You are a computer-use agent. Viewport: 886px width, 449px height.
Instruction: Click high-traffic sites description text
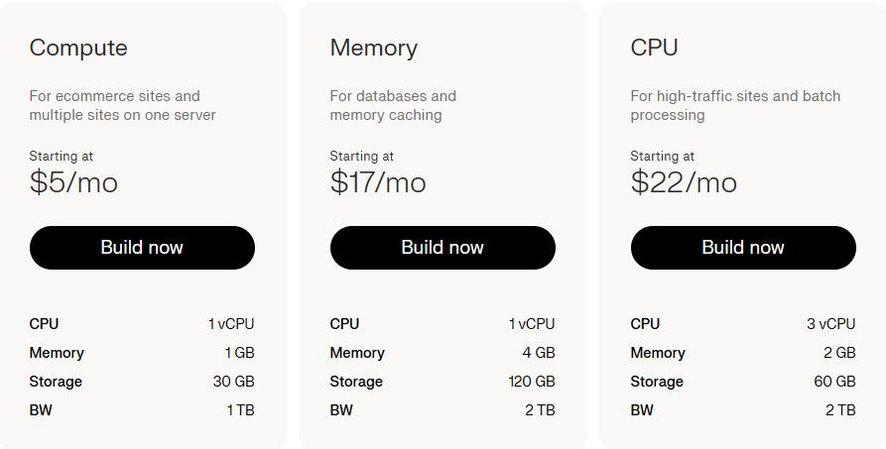(734, 105)
